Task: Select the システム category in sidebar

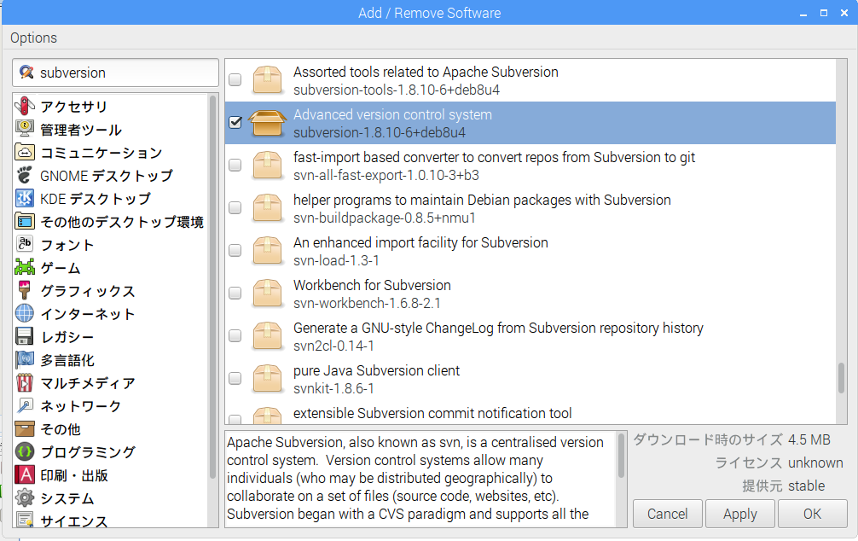Action: coord(67,498)
